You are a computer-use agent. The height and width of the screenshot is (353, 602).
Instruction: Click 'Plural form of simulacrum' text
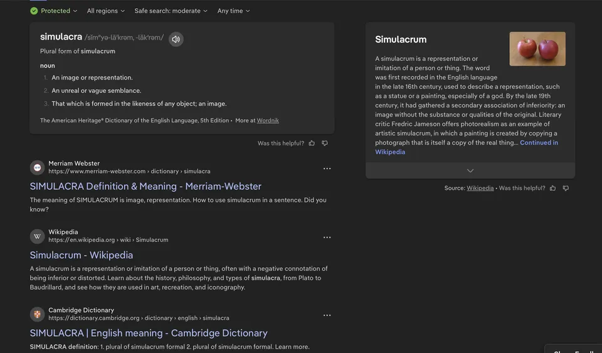[78, 51]
